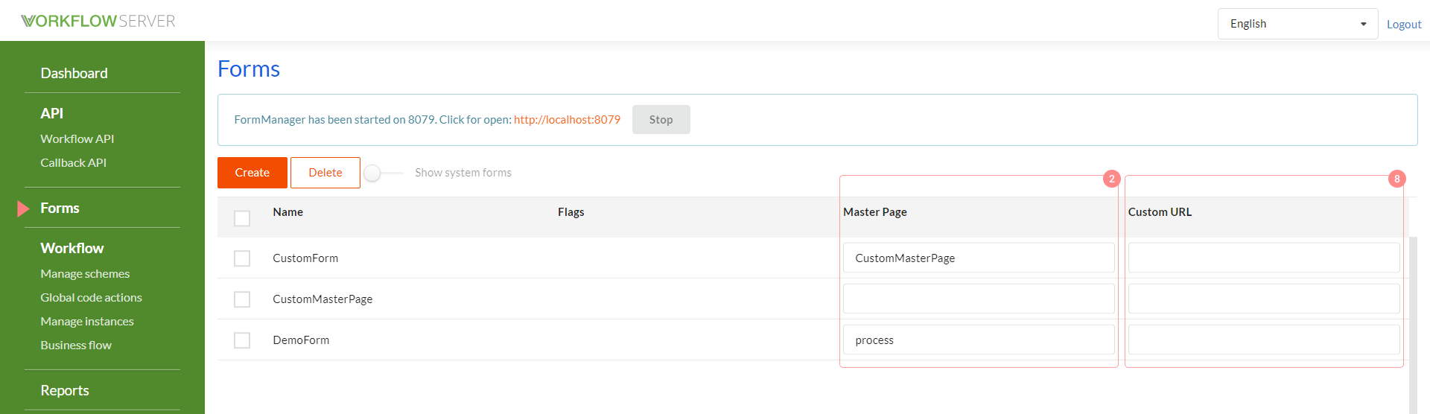1430x414 pixels.
Task: Click the Logout link
Action: tap(1403, 25)
